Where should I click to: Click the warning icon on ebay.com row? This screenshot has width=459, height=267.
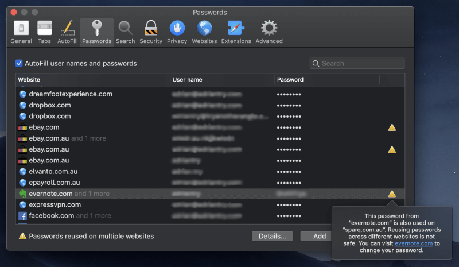click(392, 127)
